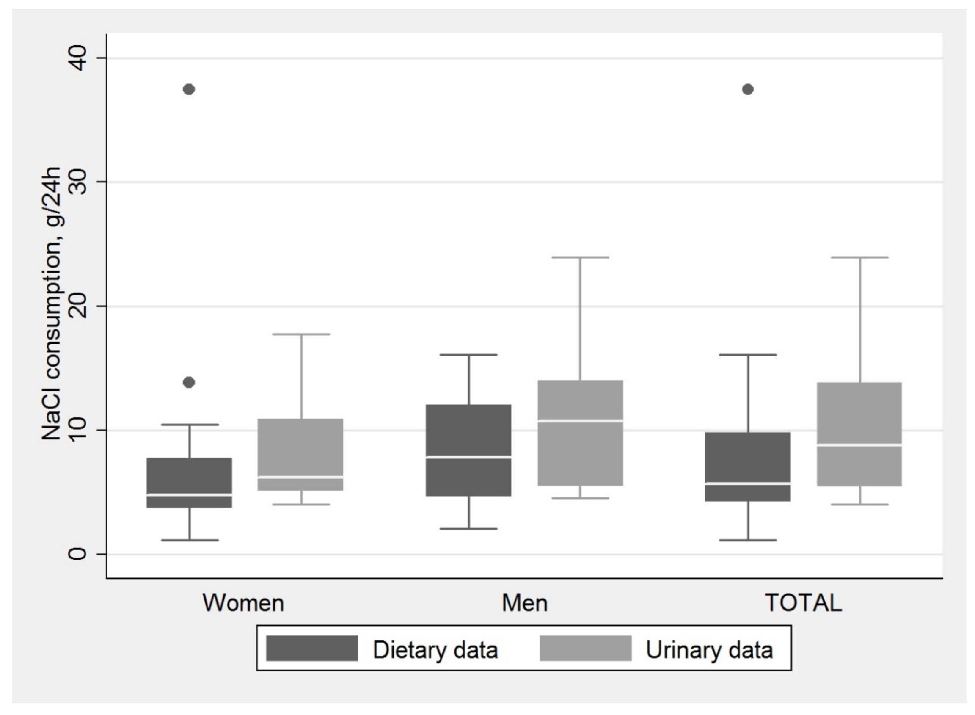This screenshot has width=975, height=715.
Task: Click the Urinary data legend color swatch
Action: click(x=585, y=649)
